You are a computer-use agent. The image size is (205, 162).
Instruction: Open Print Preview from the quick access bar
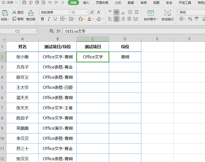pyautogui.click(x=44, y=3)
